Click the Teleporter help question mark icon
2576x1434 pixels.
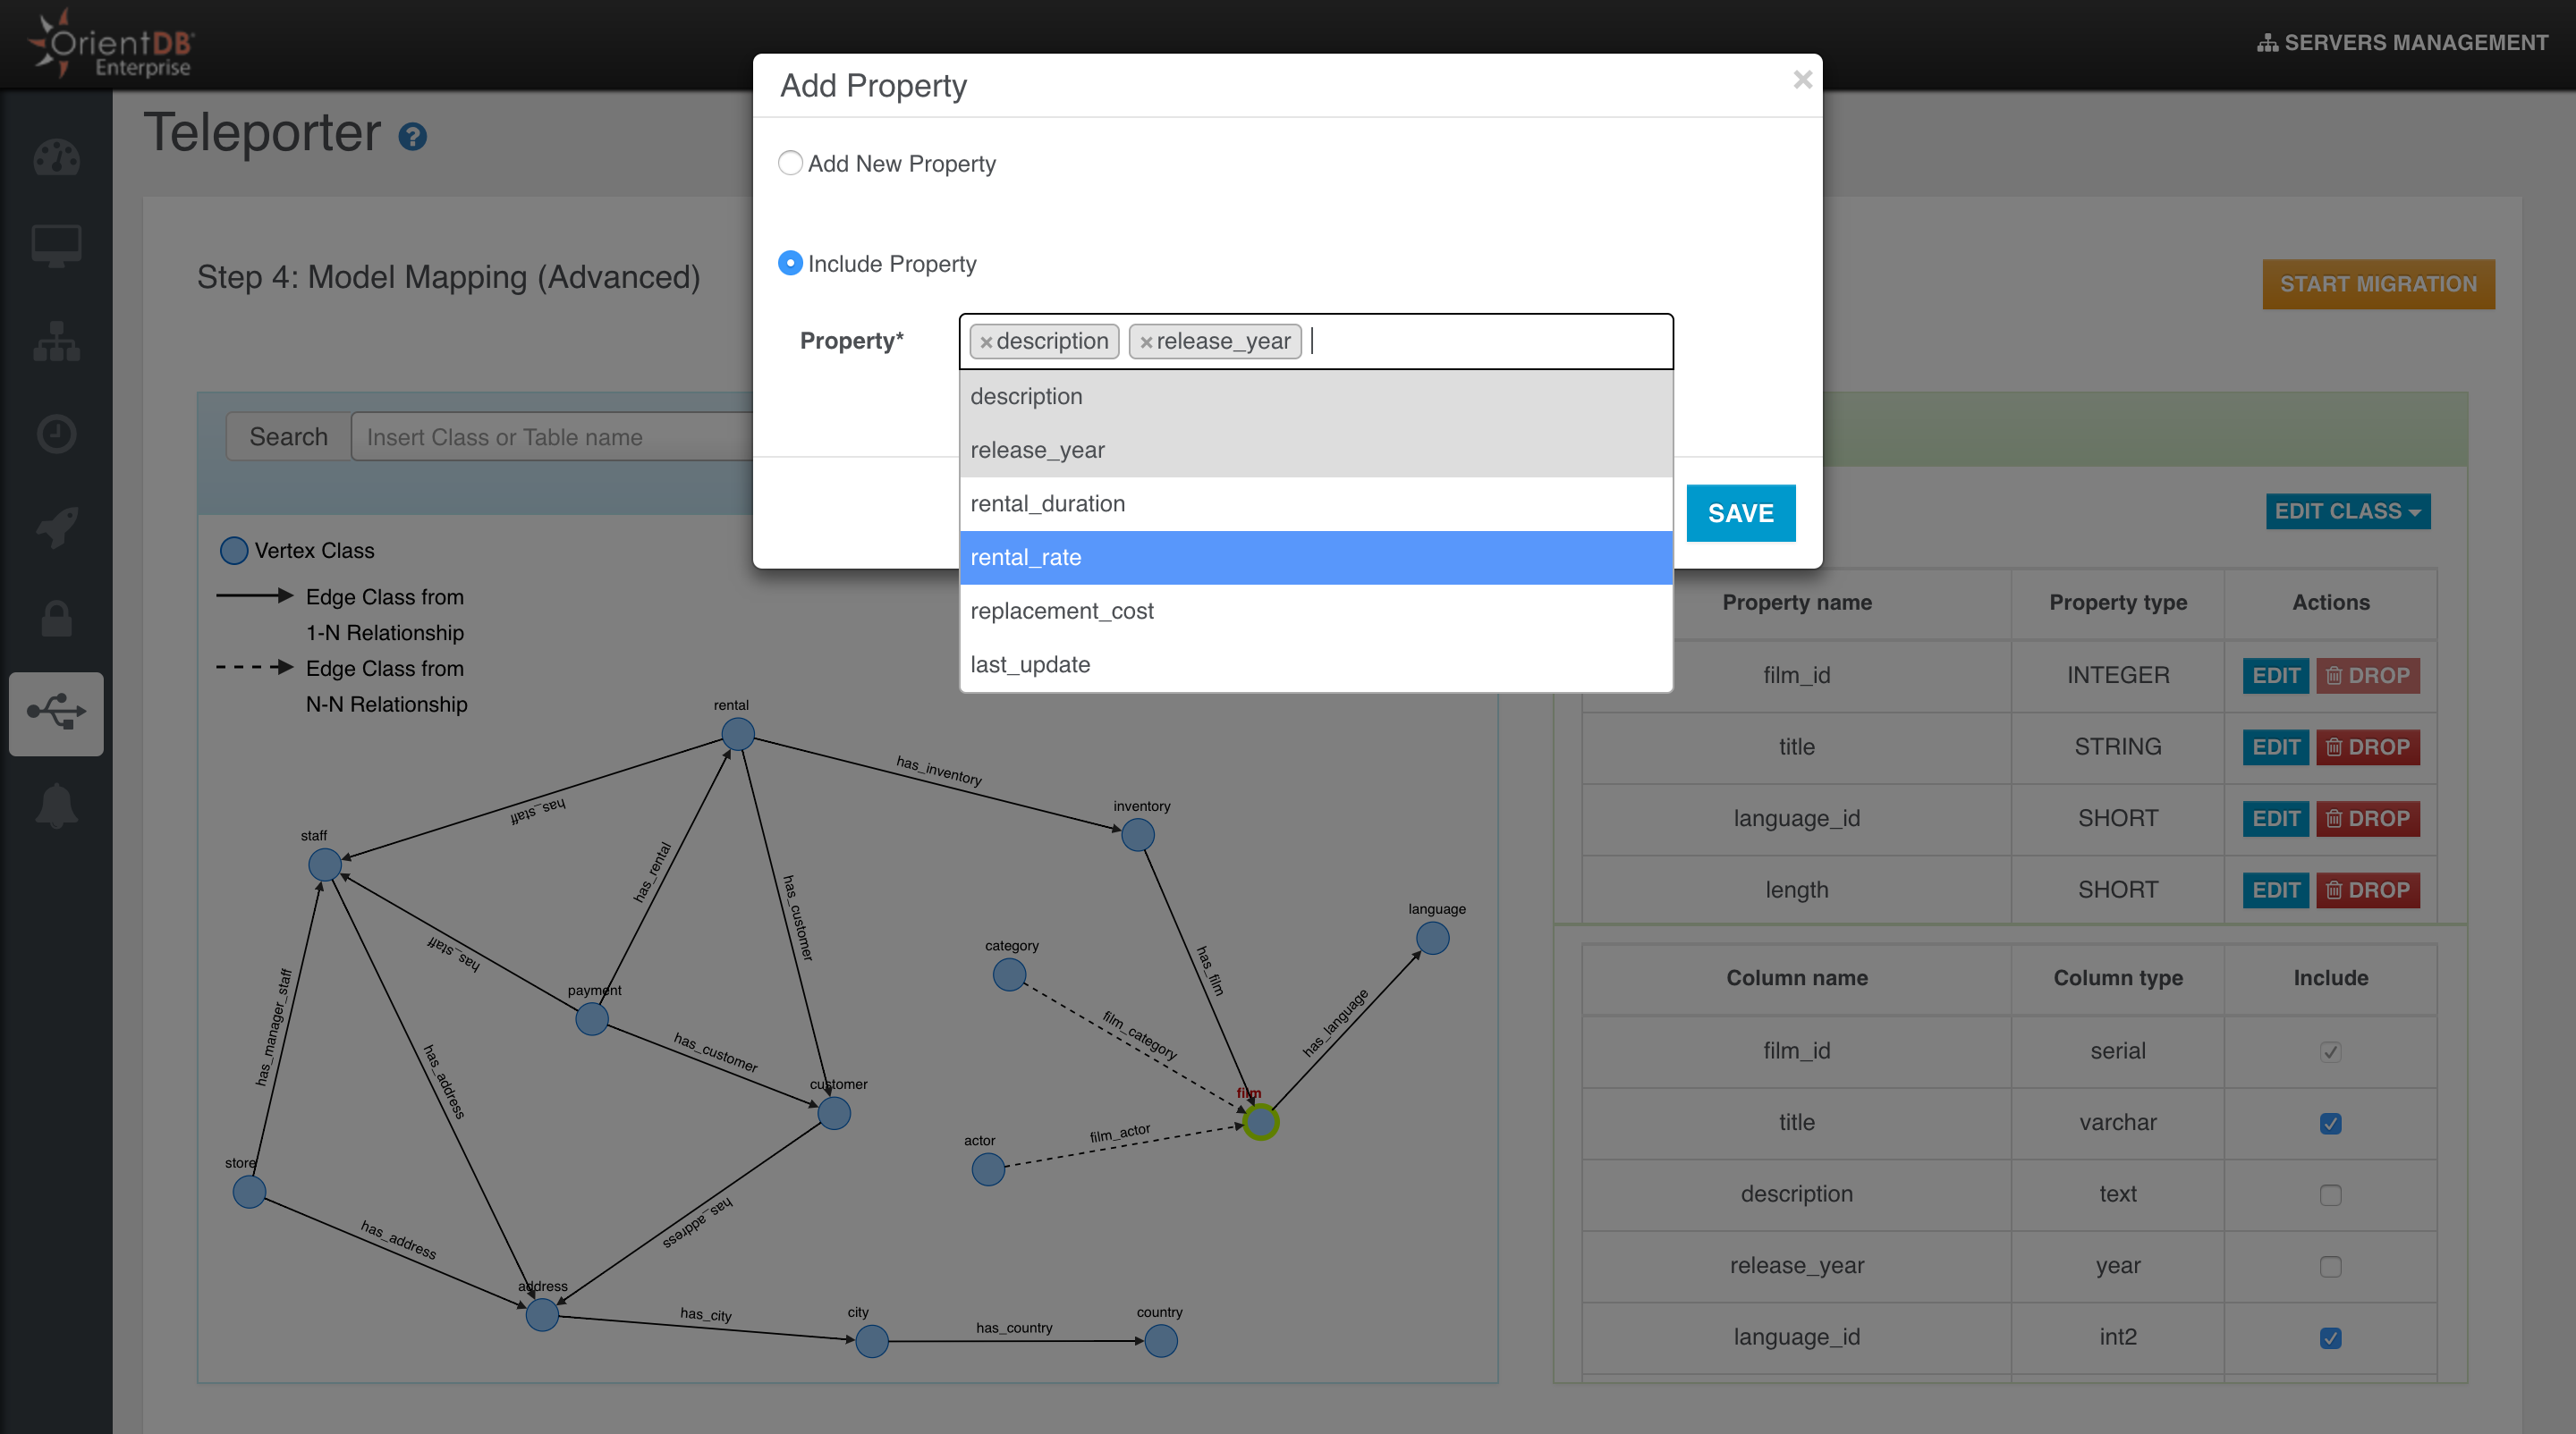[412, 137]
